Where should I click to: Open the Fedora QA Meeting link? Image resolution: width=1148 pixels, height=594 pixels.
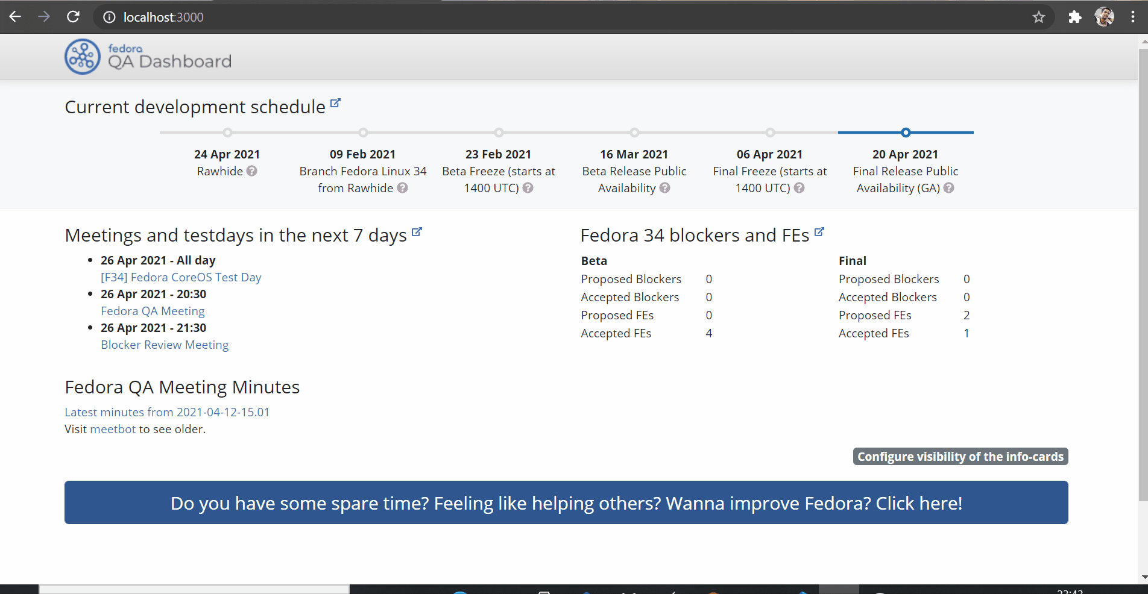(153, 311)
